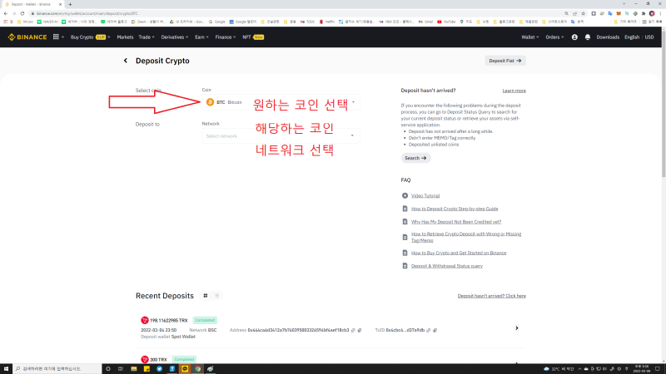This screenshot has height=374, width=666.
Task: Click the Search button for deposit status
Action: point(415,158)
